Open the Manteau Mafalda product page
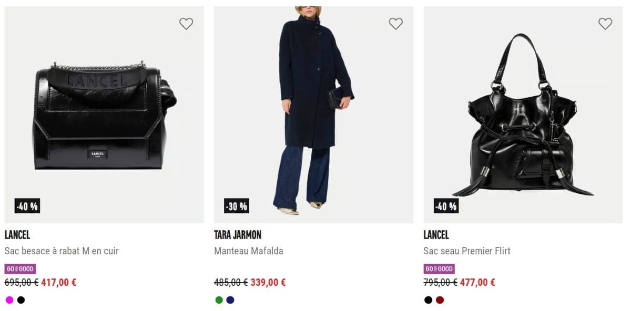Viewport: 631px width, 311px height. [x=248, y=251]
